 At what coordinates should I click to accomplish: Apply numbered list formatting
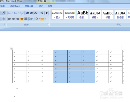[x=15, y=13]
